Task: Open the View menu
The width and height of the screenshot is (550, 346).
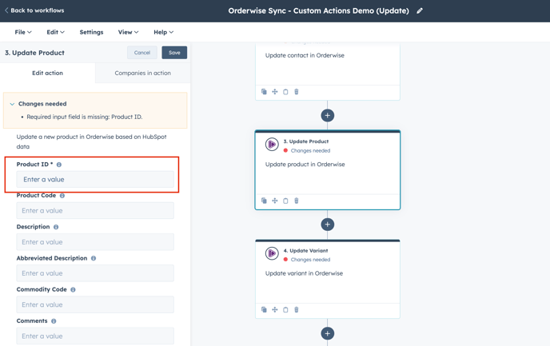Action: [128, 32]
